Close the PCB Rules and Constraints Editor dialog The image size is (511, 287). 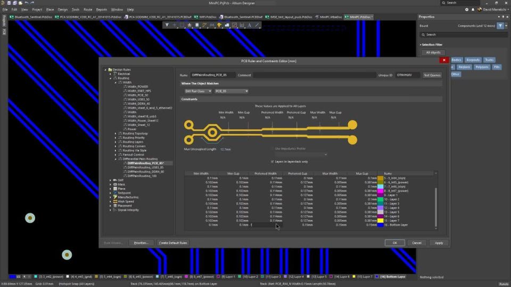pyautogui.click(x=444, y=60)
